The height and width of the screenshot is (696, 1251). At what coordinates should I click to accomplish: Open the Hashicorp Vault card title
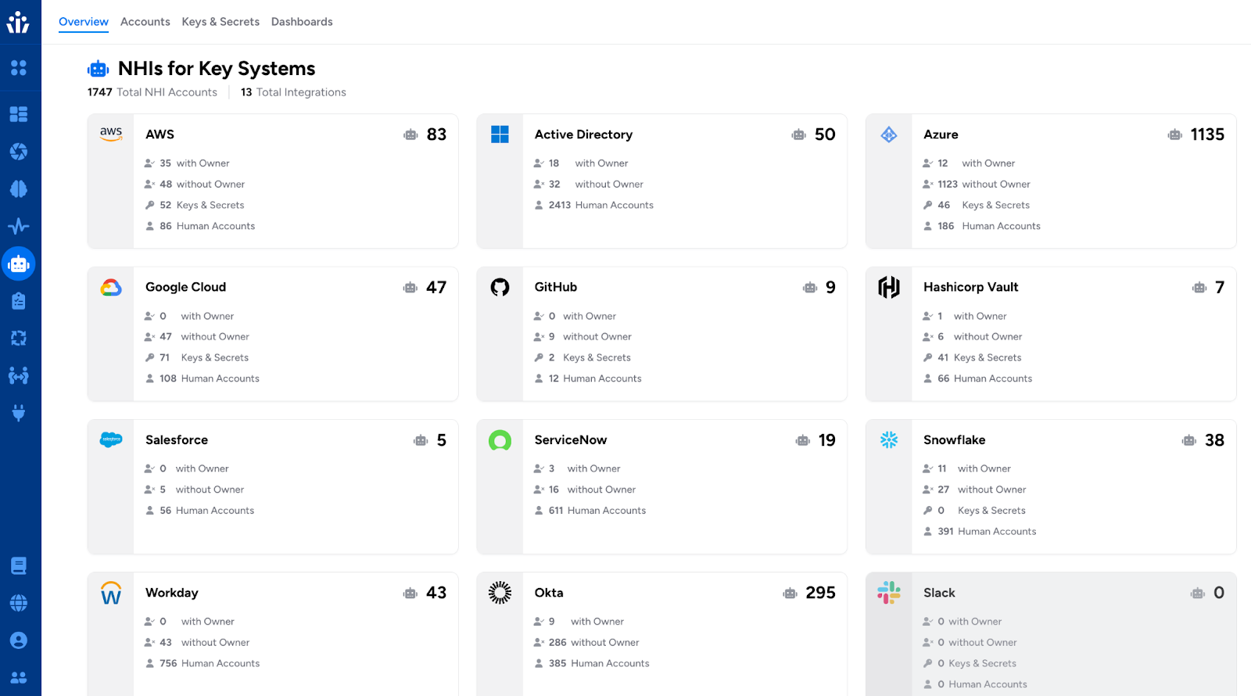(971, 287)
